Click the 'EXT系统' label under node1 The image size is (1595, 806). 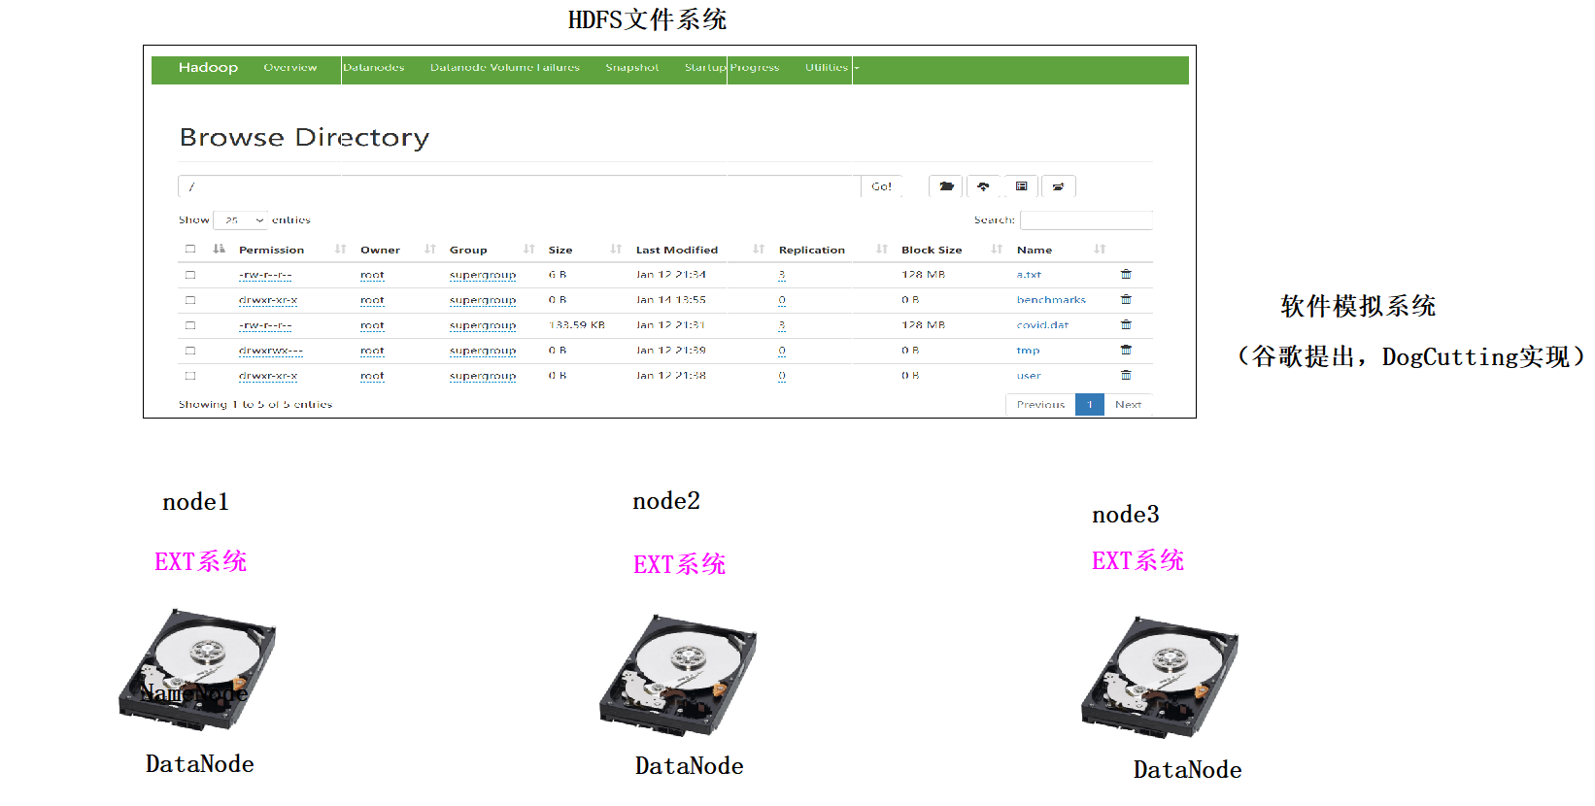click(201, 561)
